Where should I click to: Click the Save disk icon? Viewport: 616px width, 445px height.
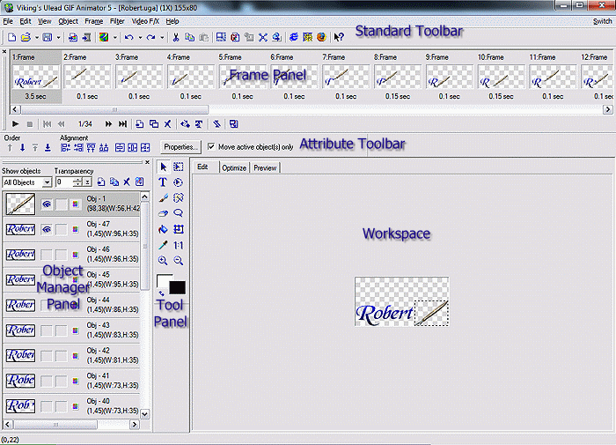click(x=46, y=37)
